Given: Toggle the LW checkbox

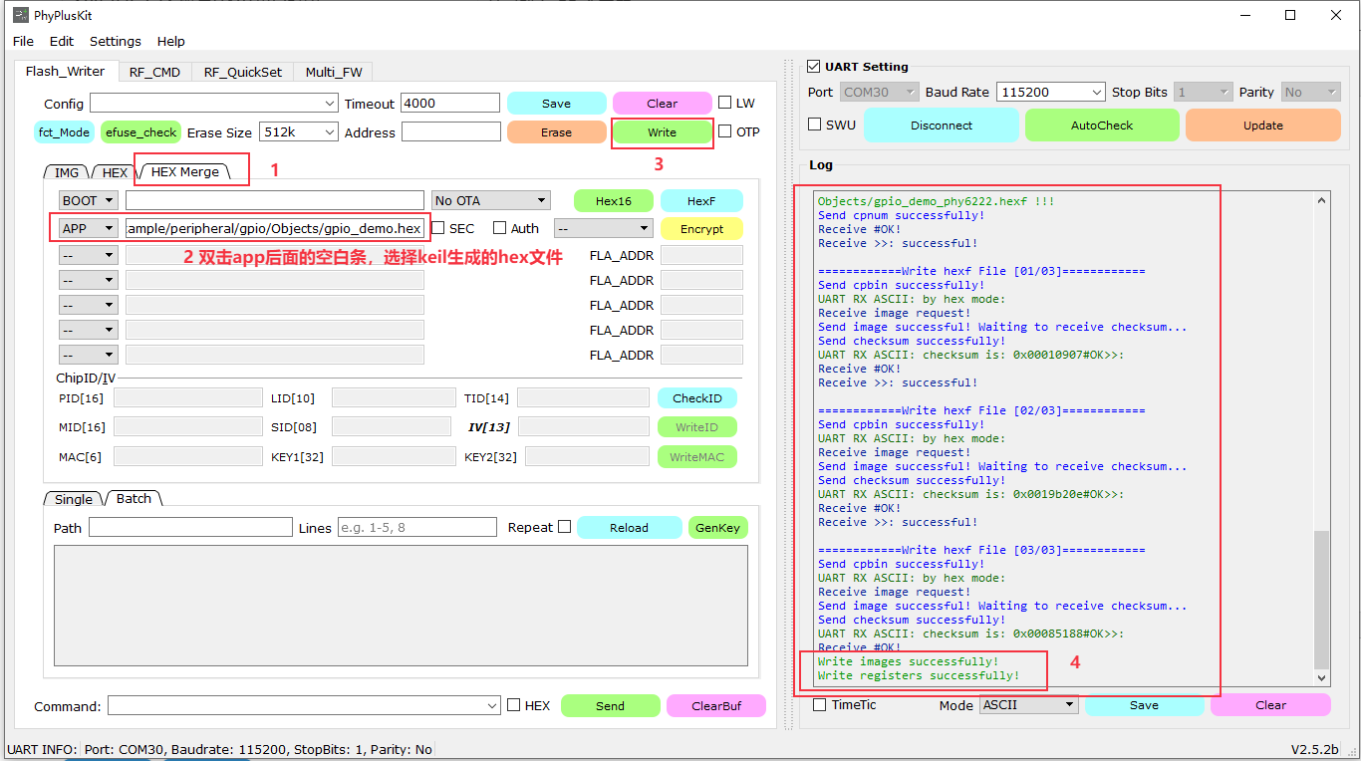Looking at the screenshot, I should click(725, 103).
